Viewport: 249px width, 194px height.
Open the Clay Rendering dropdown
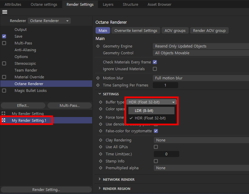[x=201, y=140]
